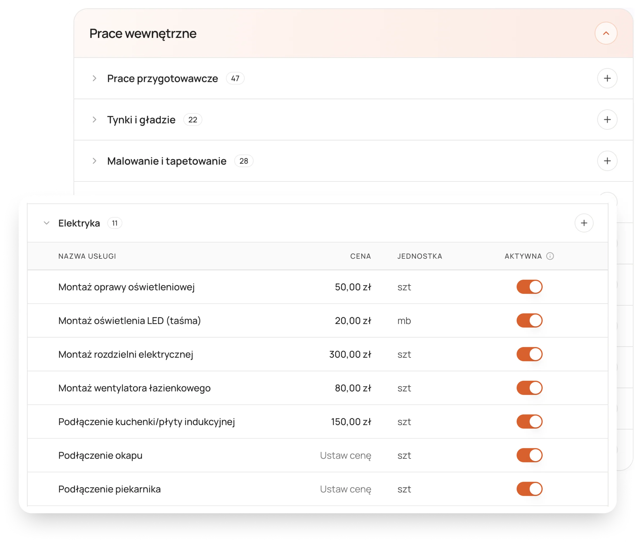Click the Tynki i gładzie title
This screenshot has height=543, width=642.
click(141, 120)
